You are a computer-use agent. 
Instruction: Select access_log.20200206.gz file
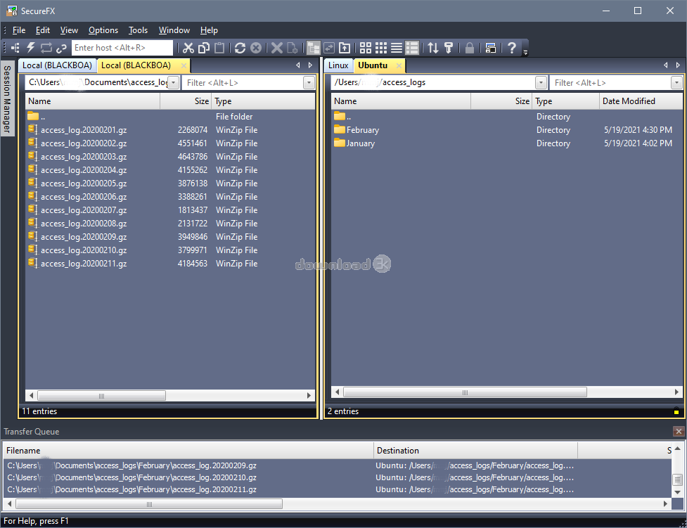tap(84, 197)
